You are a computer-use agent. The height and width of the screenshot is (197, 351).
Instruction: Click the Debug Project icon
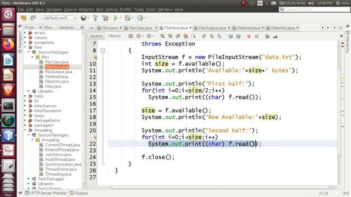coord(128,18)
